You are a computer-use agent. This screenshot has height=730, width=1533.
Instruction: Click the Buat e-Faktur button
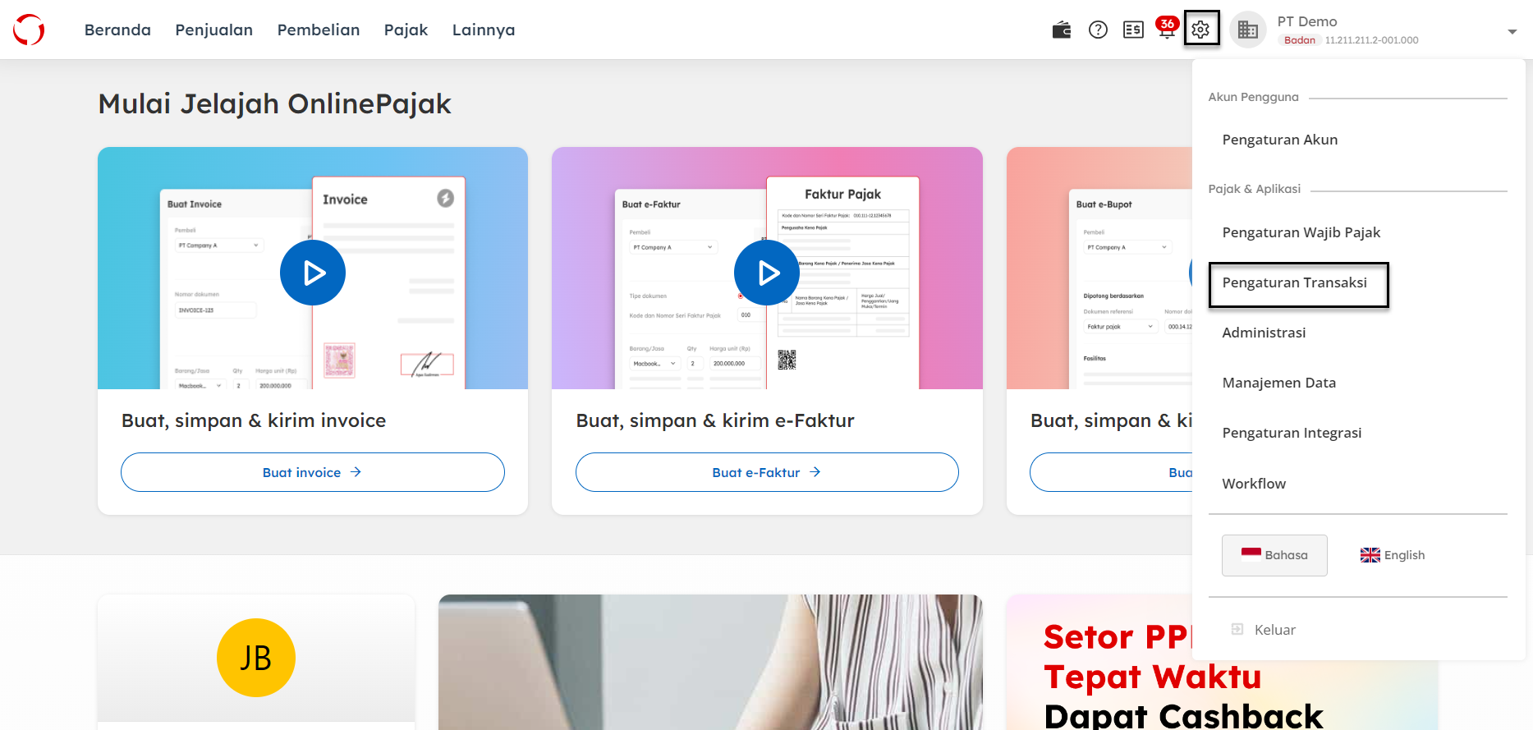tap(767, 472)
